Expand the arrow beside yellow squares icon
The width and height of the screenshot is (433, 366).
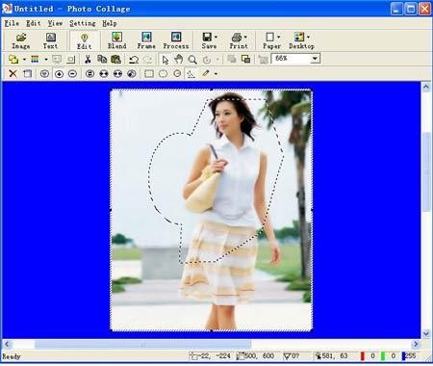coord(24,60)
